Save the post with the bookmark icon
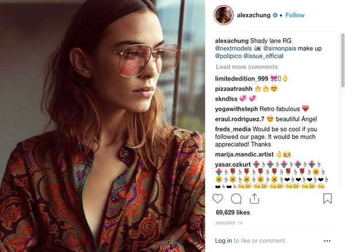This screenshot has height=252, width=345. [327, 199]
